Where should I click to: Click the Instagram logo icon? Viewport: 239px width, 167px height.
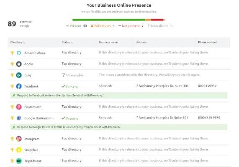19,139
